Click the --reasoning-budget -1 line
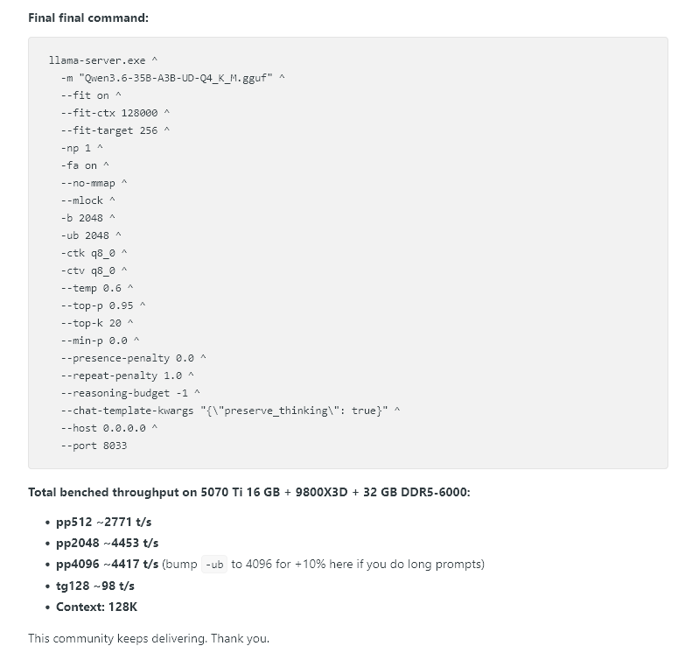Image resolution: width=685 pixels, height=653 pixels. pyautogui.click(x=130, y=393)
